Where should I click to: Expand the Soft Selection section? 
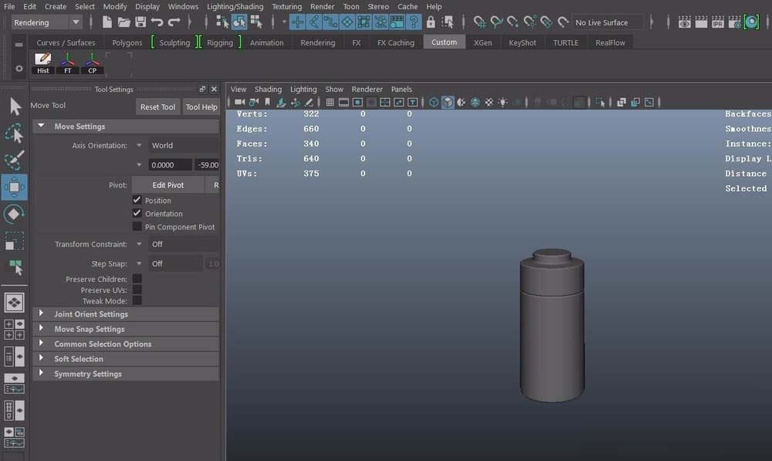(x=78, y=359)
